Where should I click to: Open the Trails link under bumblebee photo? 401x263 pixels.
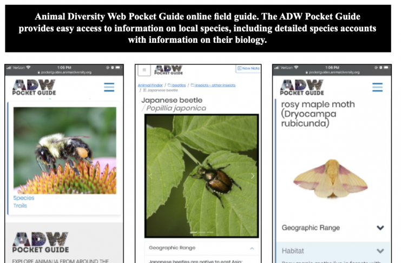20,206
